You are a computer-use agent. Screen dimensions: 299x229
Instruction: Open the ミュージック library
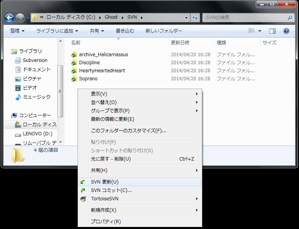[37, 97]
